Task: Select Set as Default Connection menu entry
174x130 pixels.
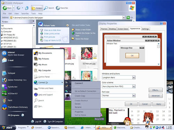Action: tap(85, 91)
